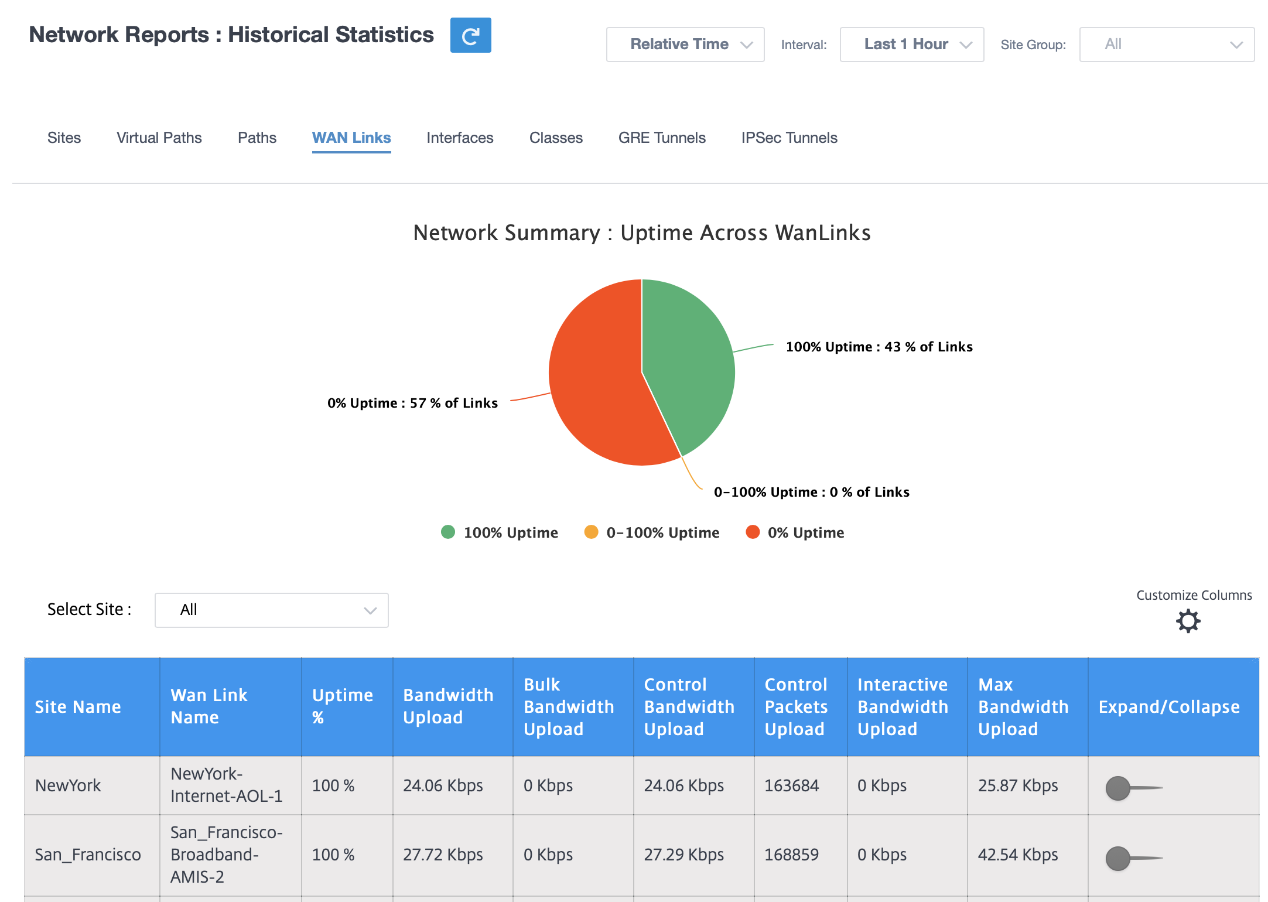Click the red 0% Uptime legend dot

753,532
